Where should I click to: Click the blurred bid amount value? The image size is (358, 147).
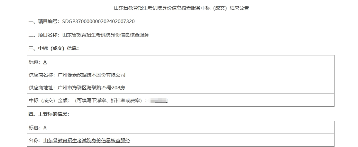pyautogui.click(x=159, y=101)
